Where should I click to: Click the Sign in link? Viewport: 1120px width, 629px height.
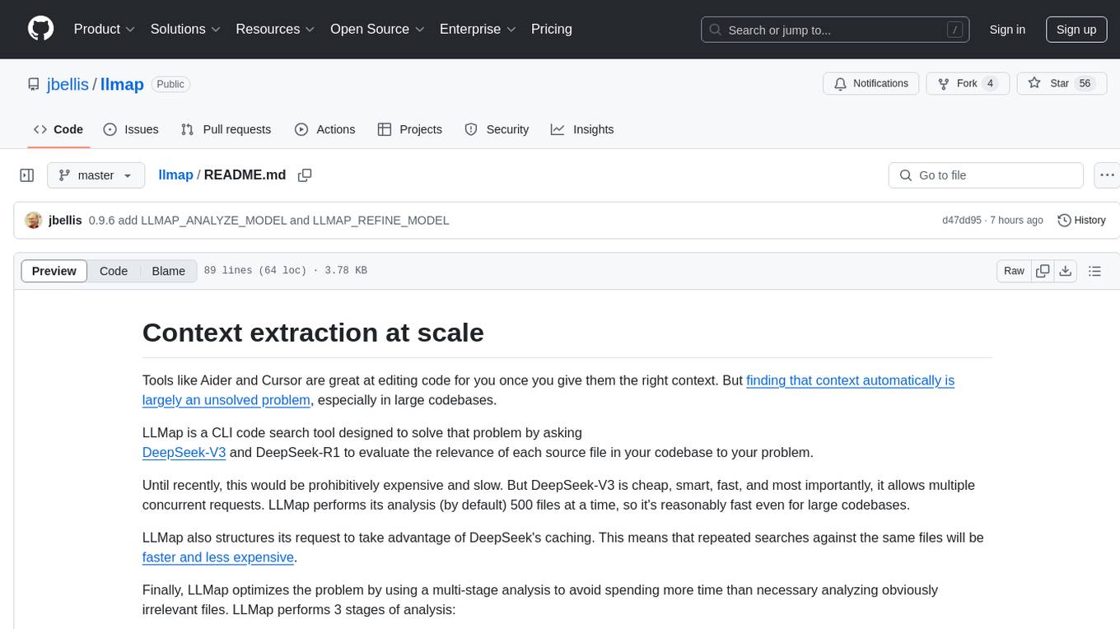1007,30
